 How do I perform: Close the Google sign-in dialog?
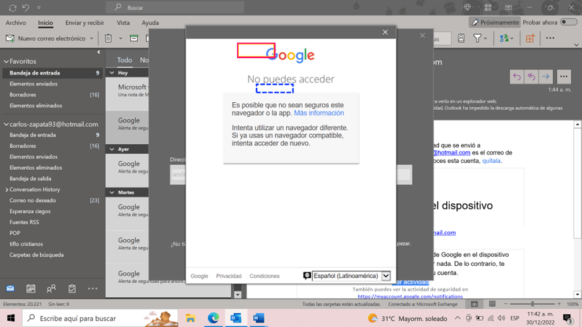(385, 32)
